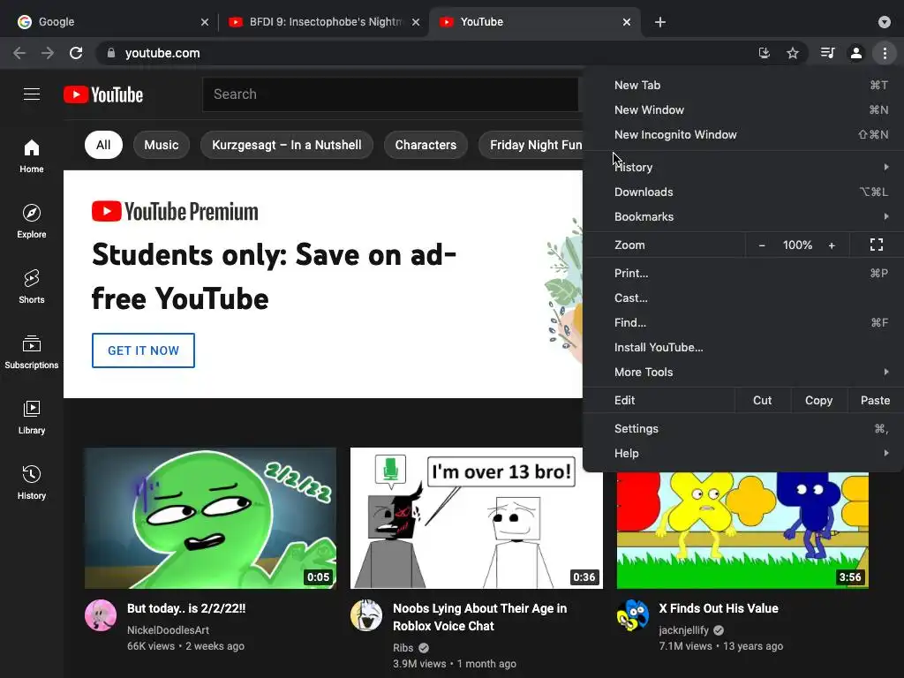Close the YouTube tab
Screen dimensions: 904x678
(x=627, y=22)
